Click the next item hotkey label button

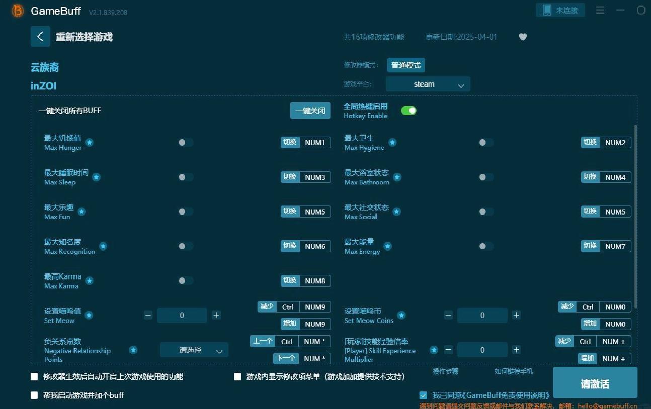(x=286, y=358)
